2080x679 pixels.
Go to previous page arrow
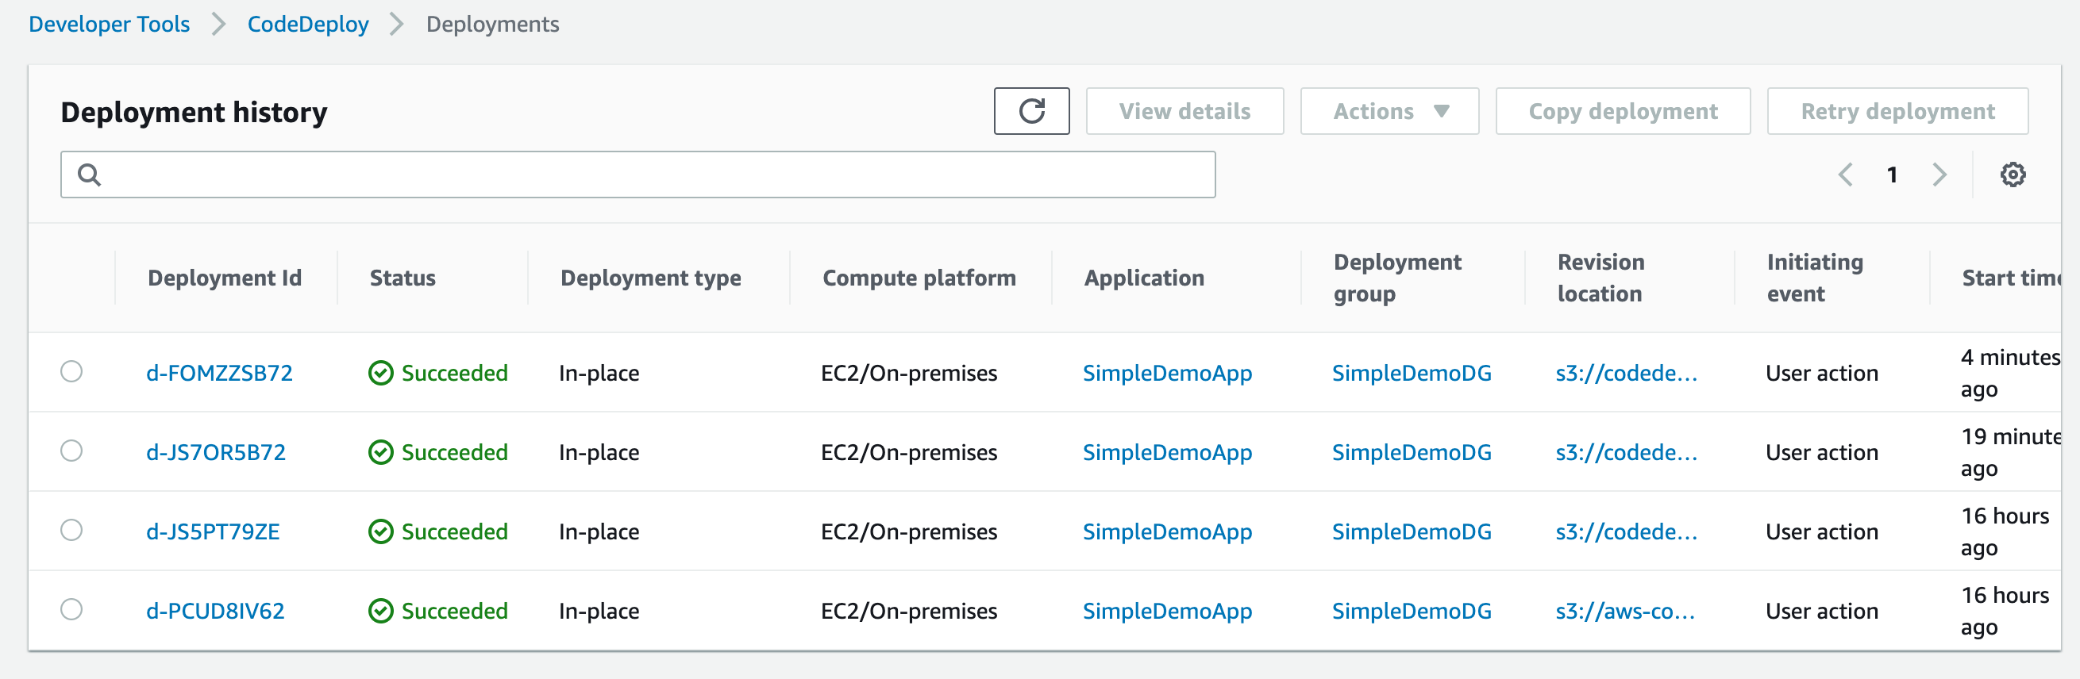coord(1845,175)
